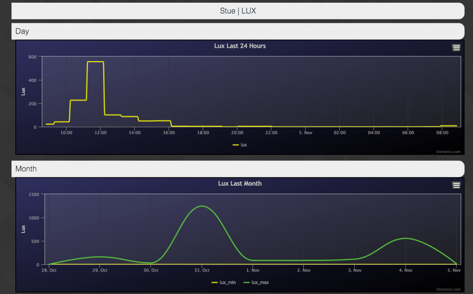This screenshot has height=294, width=473.
Task: Click the 'Lux Last Month' chart title
Action: click(240, 184)
